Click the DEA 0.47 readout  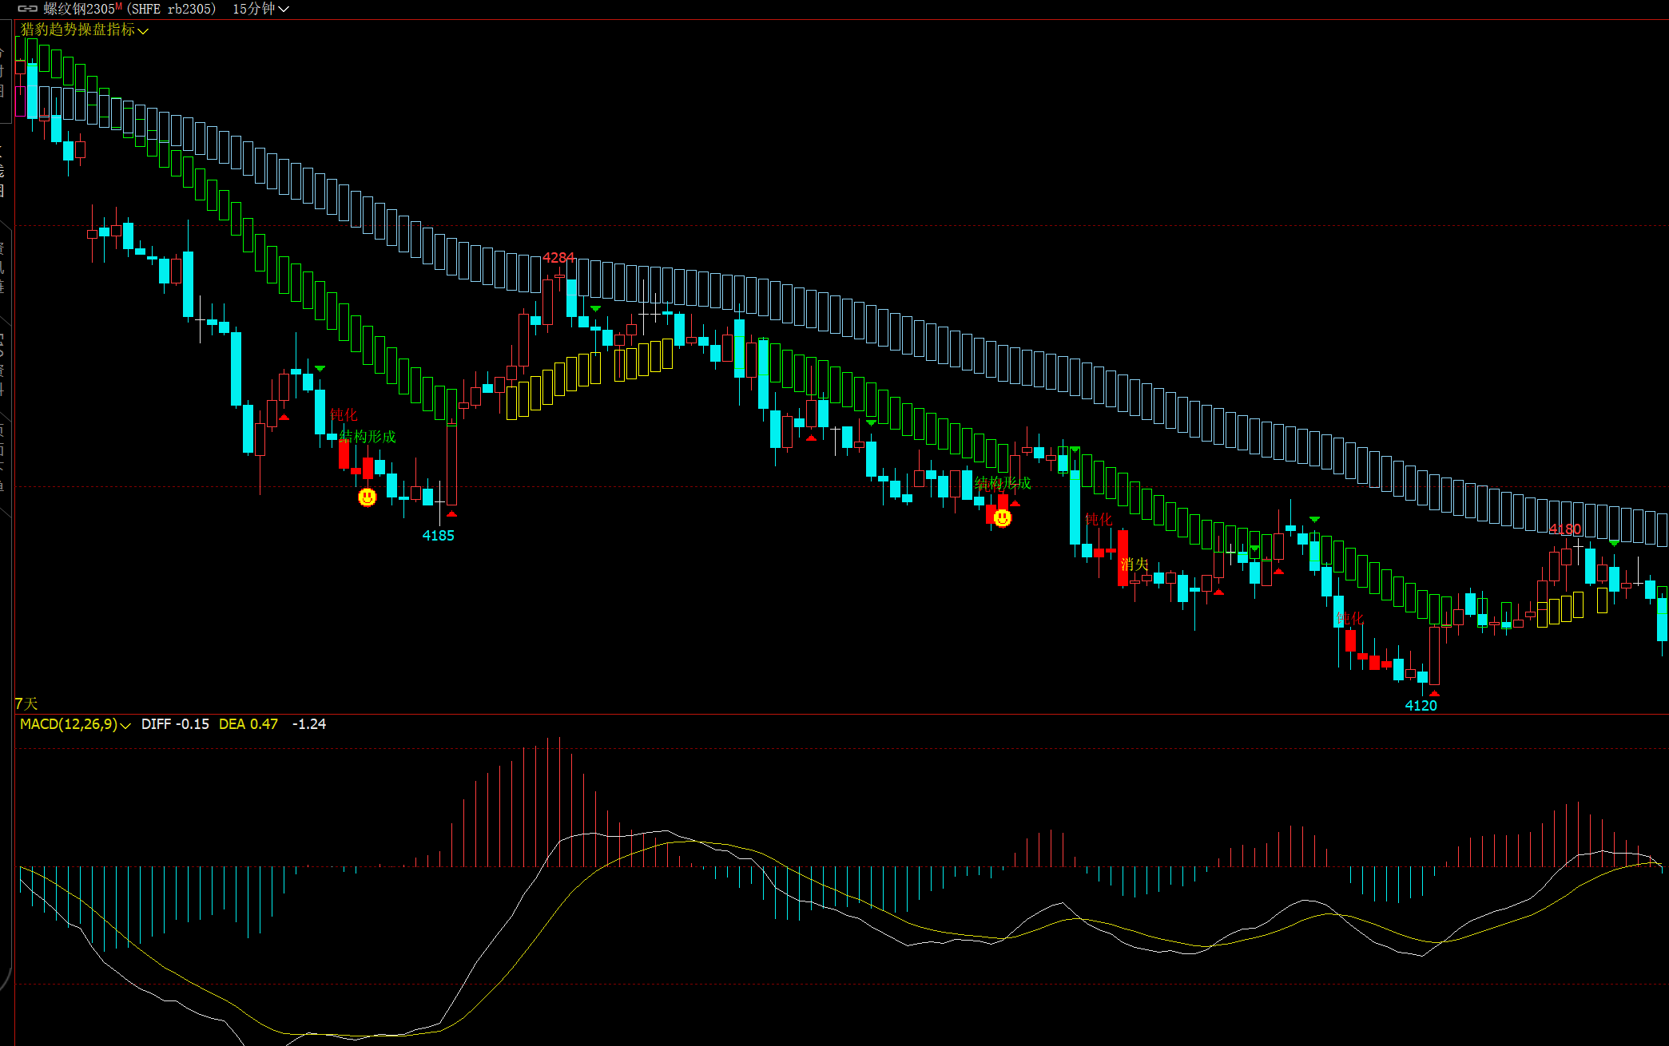point(248,724)
